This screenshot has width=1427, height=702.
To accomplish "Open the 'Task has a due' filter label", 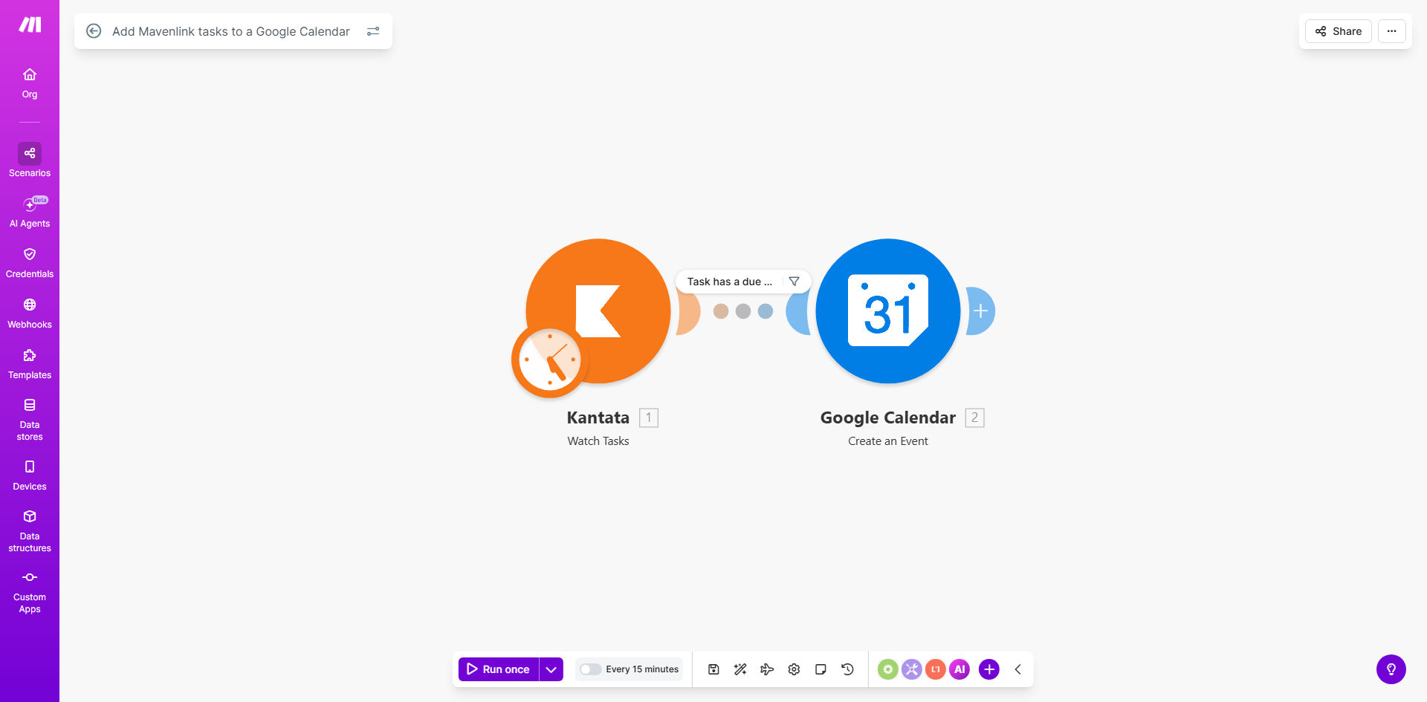I will pos(729,282).
